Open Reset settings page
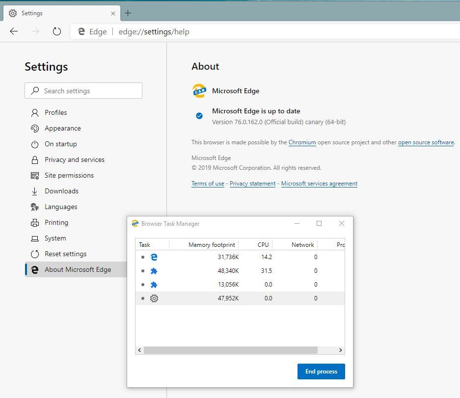The height and width of the screenshot is (398, 460). [x=66, y=254]
